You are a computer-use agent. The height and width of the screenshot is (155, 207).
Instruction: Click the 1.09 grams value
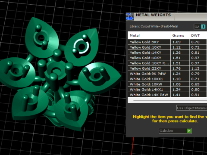[x=176, y=42]
